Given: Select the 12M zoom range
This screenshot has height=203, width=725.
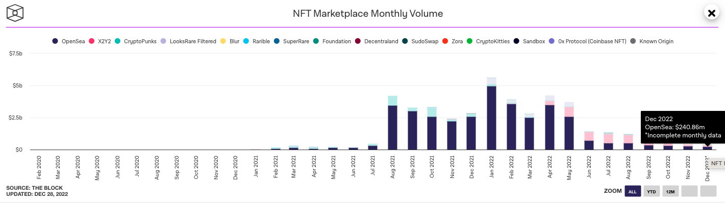Looking at the screenshot, I should coord(670,191).
